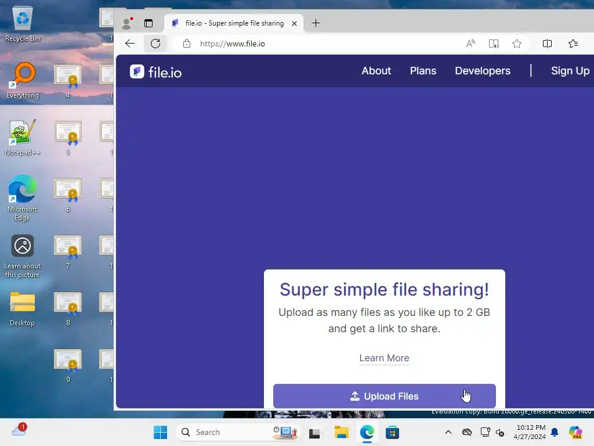Open Microsoft Store from the taskbar
Viewport: 594px width, 446px height.
[x=393, y=432]
